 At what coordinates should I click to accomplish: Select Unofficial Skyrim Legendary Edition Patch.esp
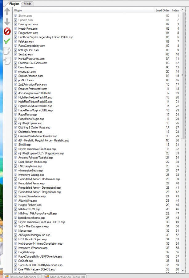(x=97, y=37)
